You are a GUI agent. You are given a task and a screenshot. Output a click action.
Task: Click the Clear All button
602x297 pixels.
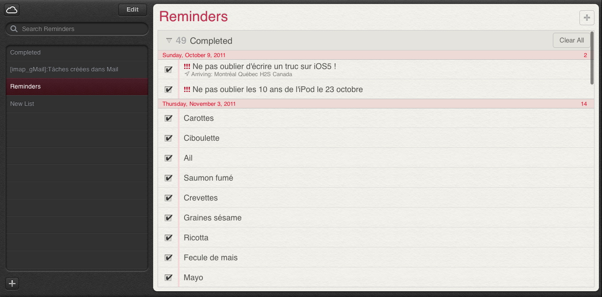coord(571,40)
